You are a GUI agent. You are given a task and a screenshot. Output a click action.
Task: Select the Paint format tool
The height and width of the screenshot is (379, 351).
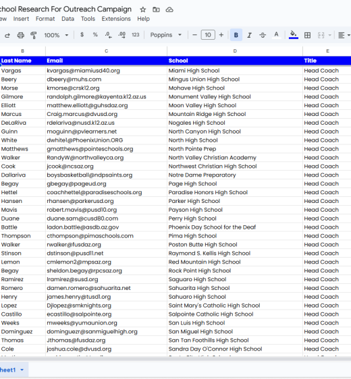click(34, 35)
